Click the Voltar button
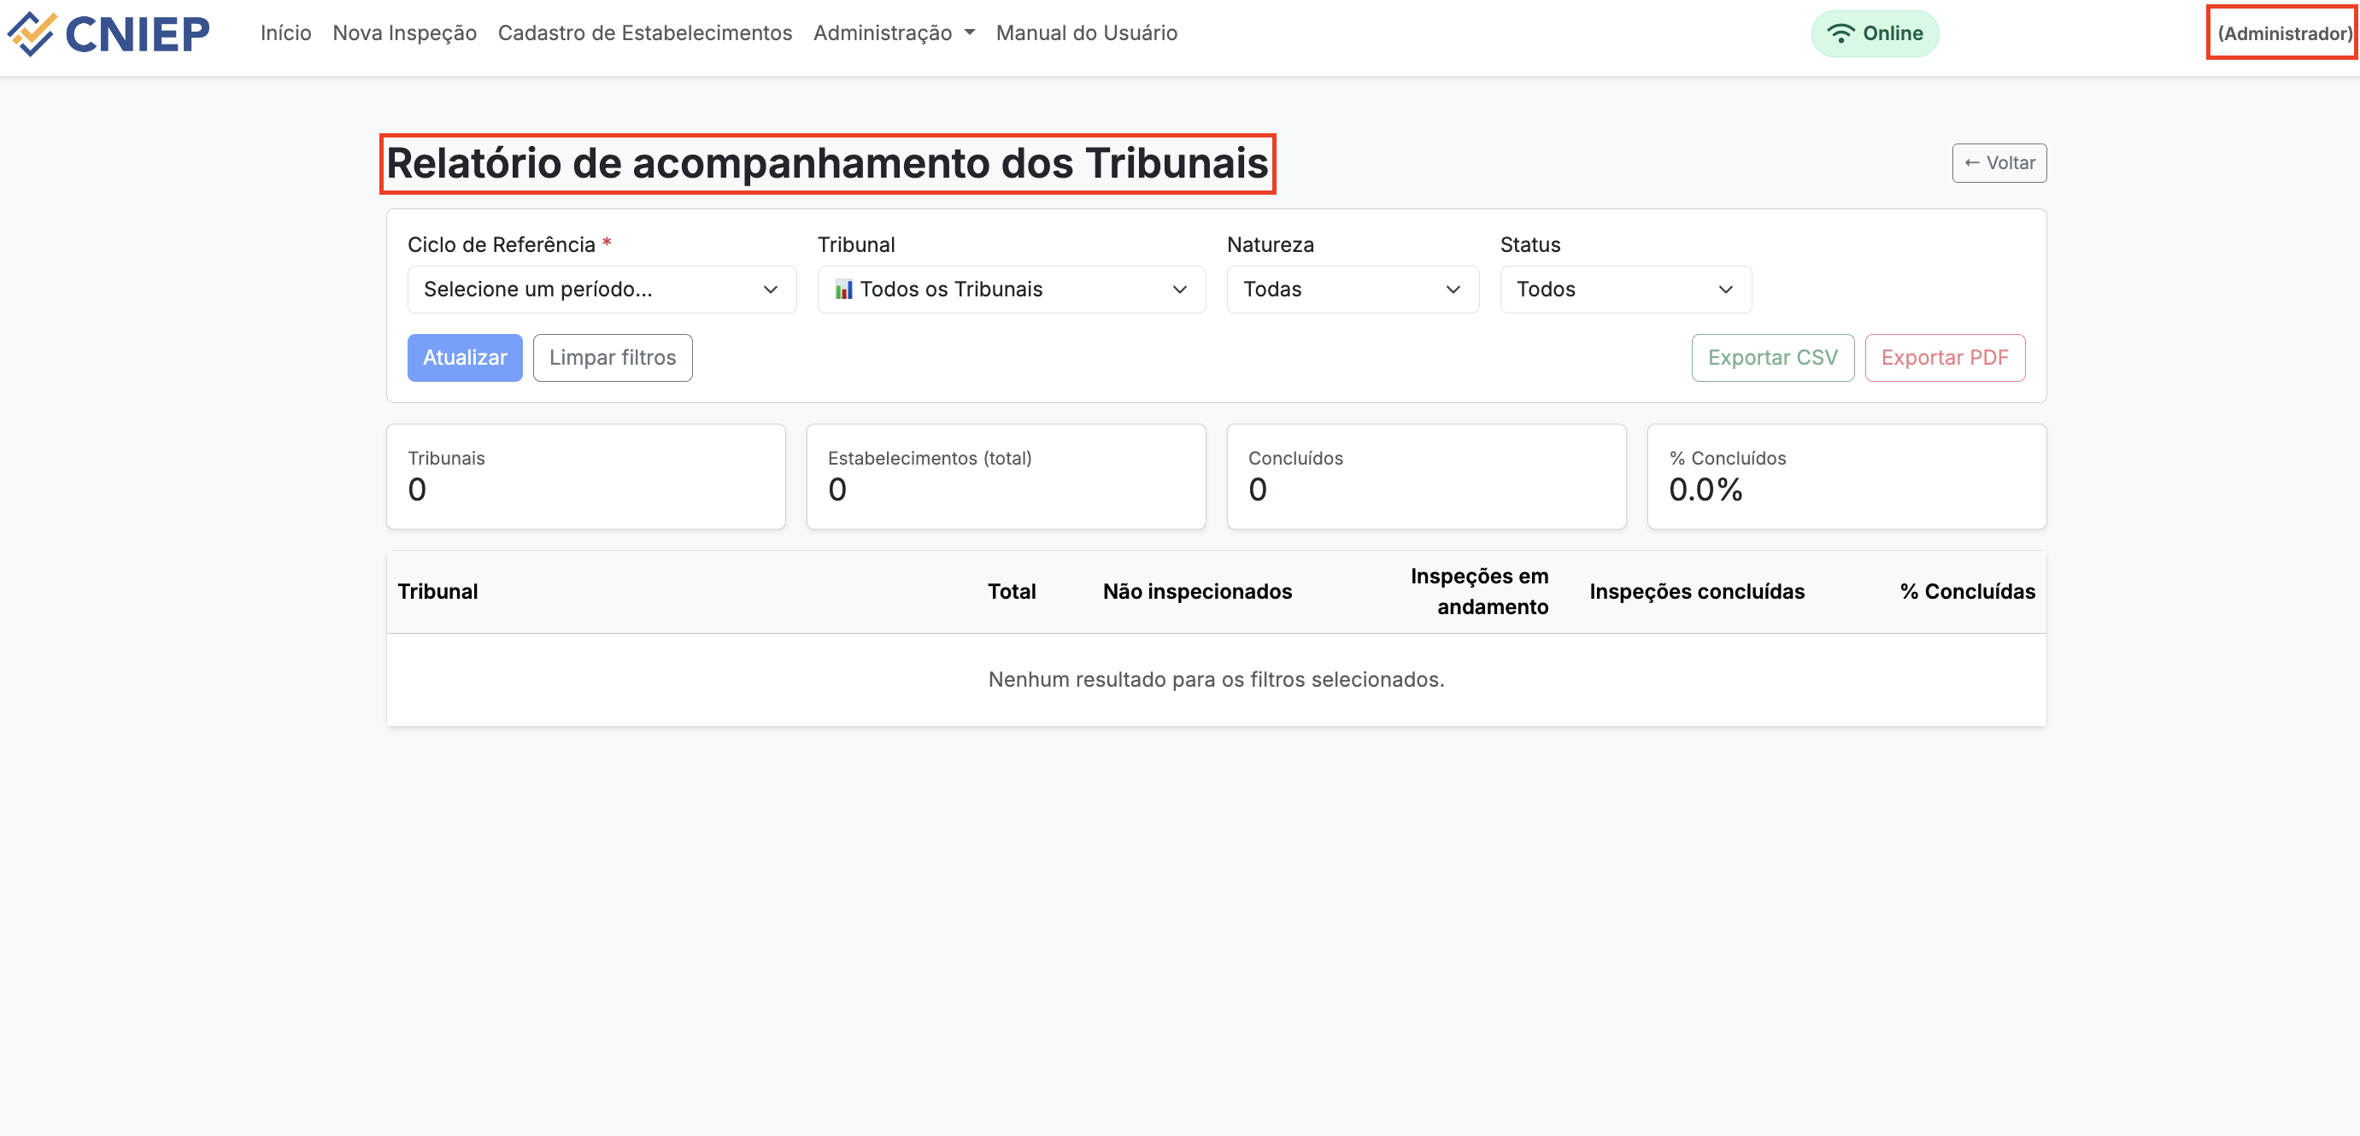 pos(1999,162)
